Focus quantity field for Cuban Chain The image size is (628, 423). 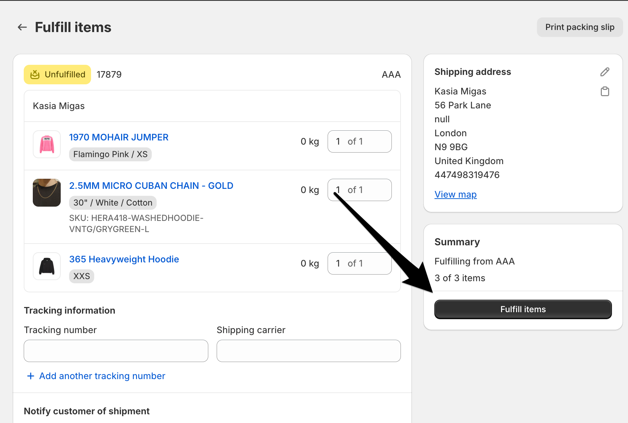[x=359, y=190]
